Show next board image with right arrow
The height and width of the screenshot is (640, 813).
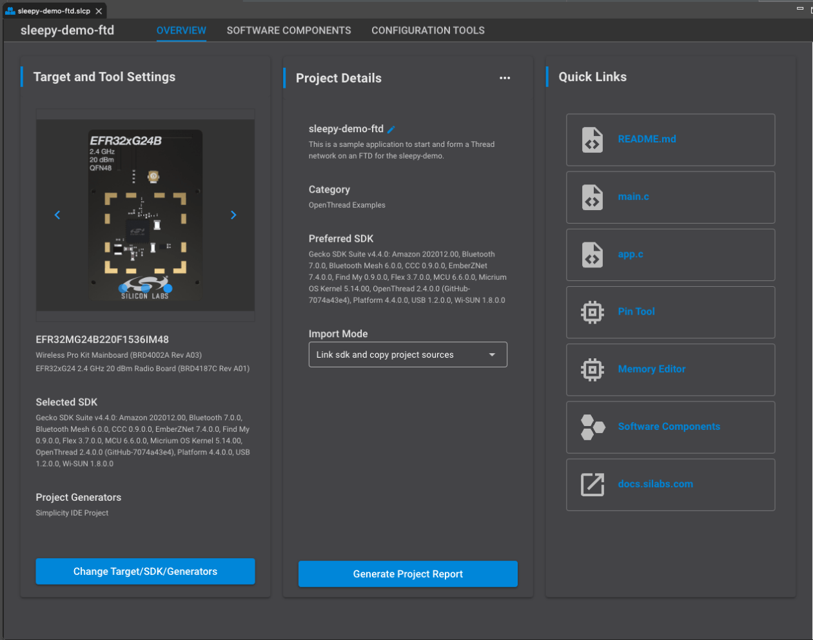pos(233,215)
